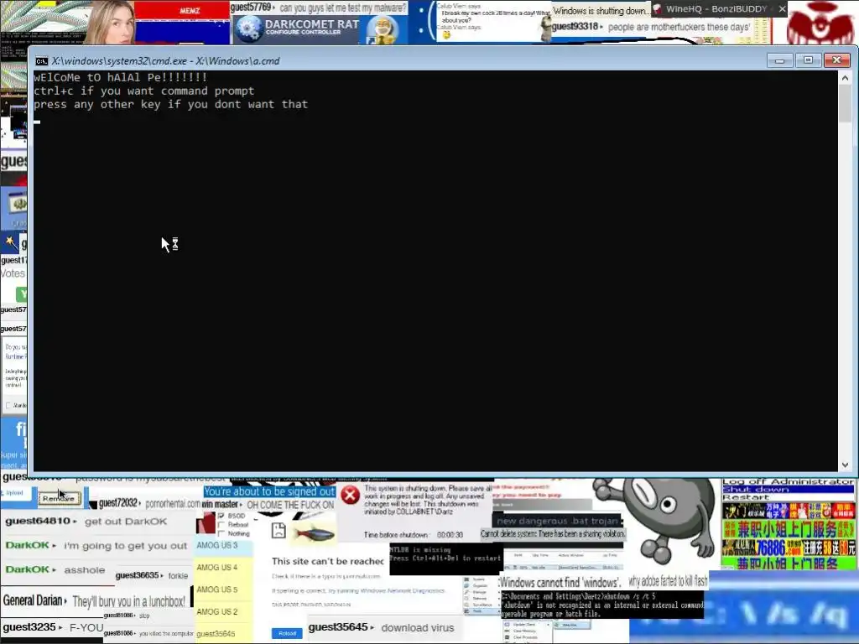This screenshot has width=859, height=644.
Task: Maximize the cmd.exe window
Action: tap(808, 60)
